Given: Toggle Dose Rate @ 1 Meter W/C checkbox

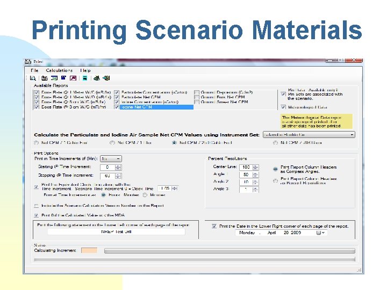Looking at the screenshot, I should point(37,92).
